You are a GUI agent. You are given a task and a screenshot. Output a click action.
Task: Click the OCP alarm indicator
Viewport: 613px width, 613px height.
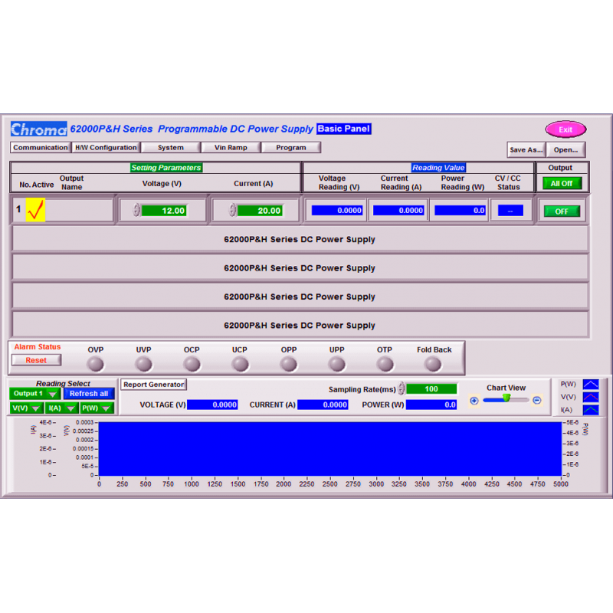tap(192, 364)
